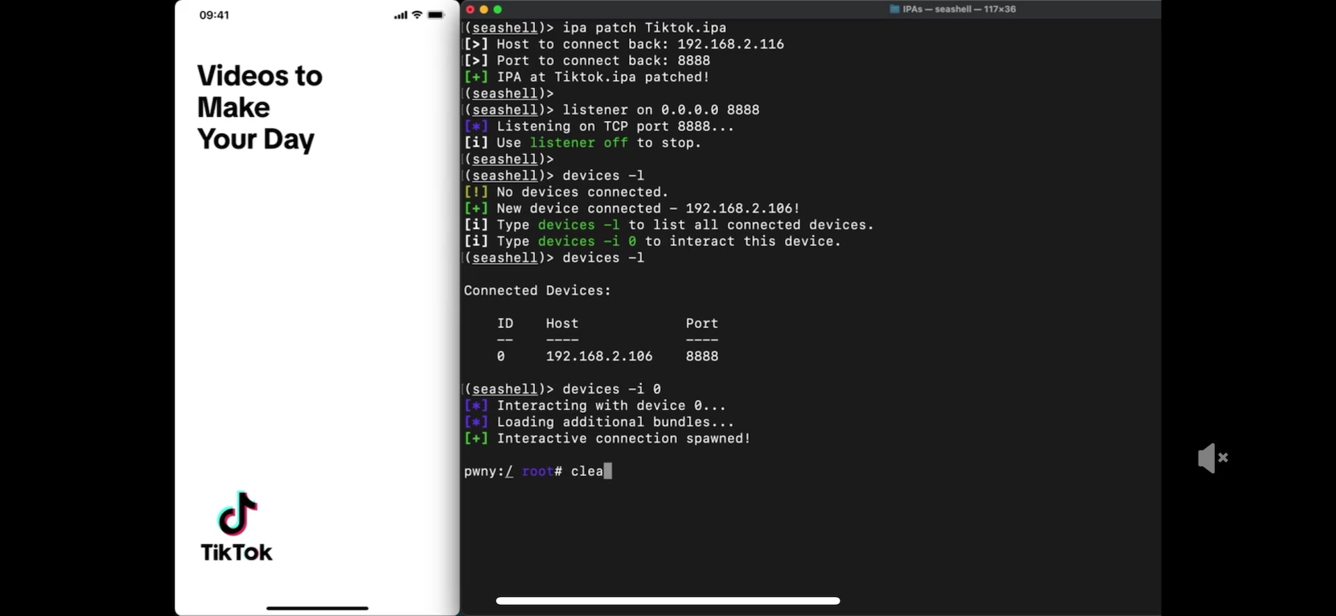Viewport: 1336px width, 616px height.
Task: Click the 'IPA at Tiktok.ipa patched!' line
Action: (x=603, y=77)
